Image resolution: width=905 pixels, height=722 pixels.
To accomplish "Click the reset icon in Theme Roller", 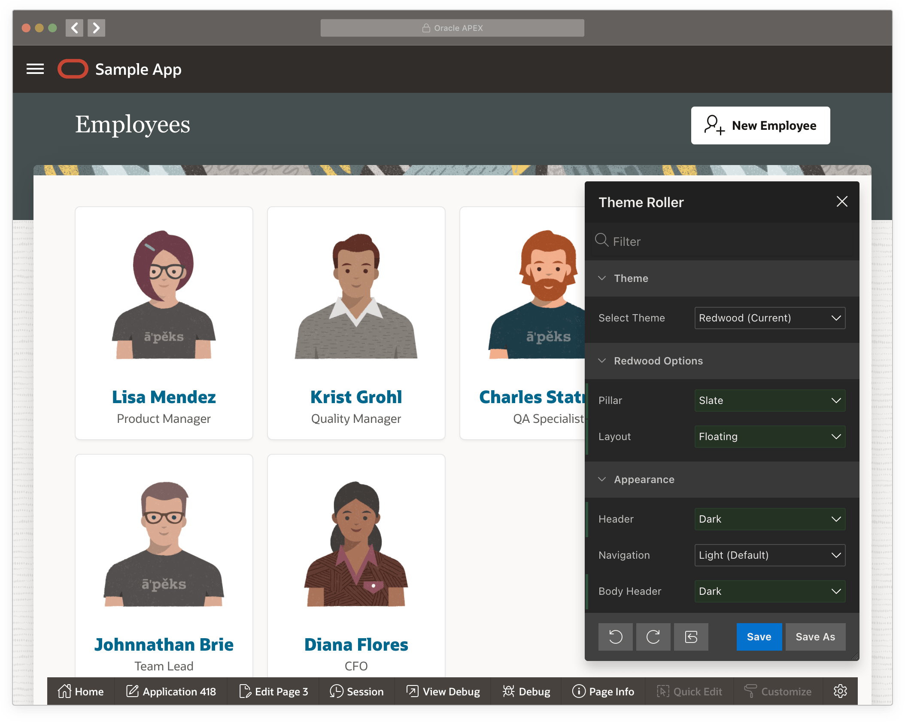I will [691, 636].
